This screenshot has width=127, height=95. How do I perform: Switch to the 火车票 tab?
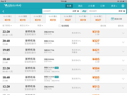click(x=91, y=6)
